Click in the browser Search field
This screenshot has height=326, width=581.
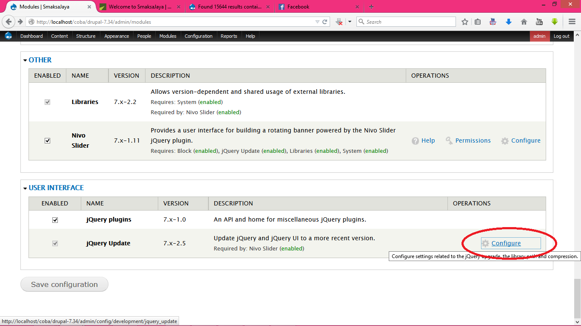(406, 22)
